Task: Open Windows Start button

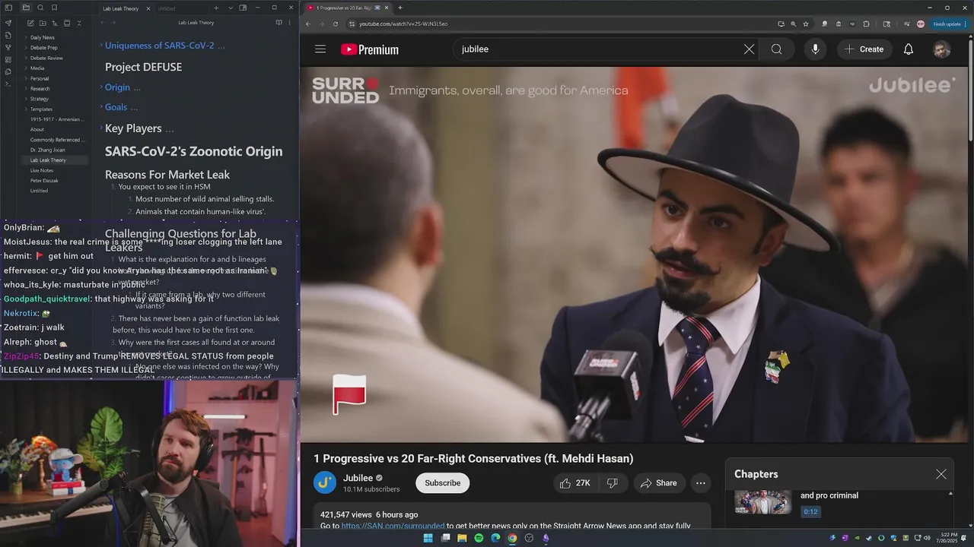Action: (x=428, y=538)
